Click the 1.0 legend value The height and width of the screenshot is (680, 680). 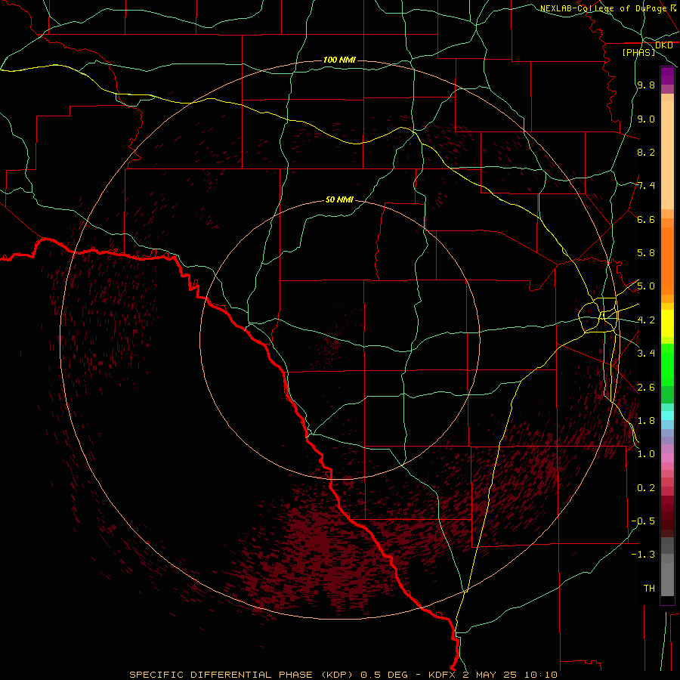pos(646,454)
